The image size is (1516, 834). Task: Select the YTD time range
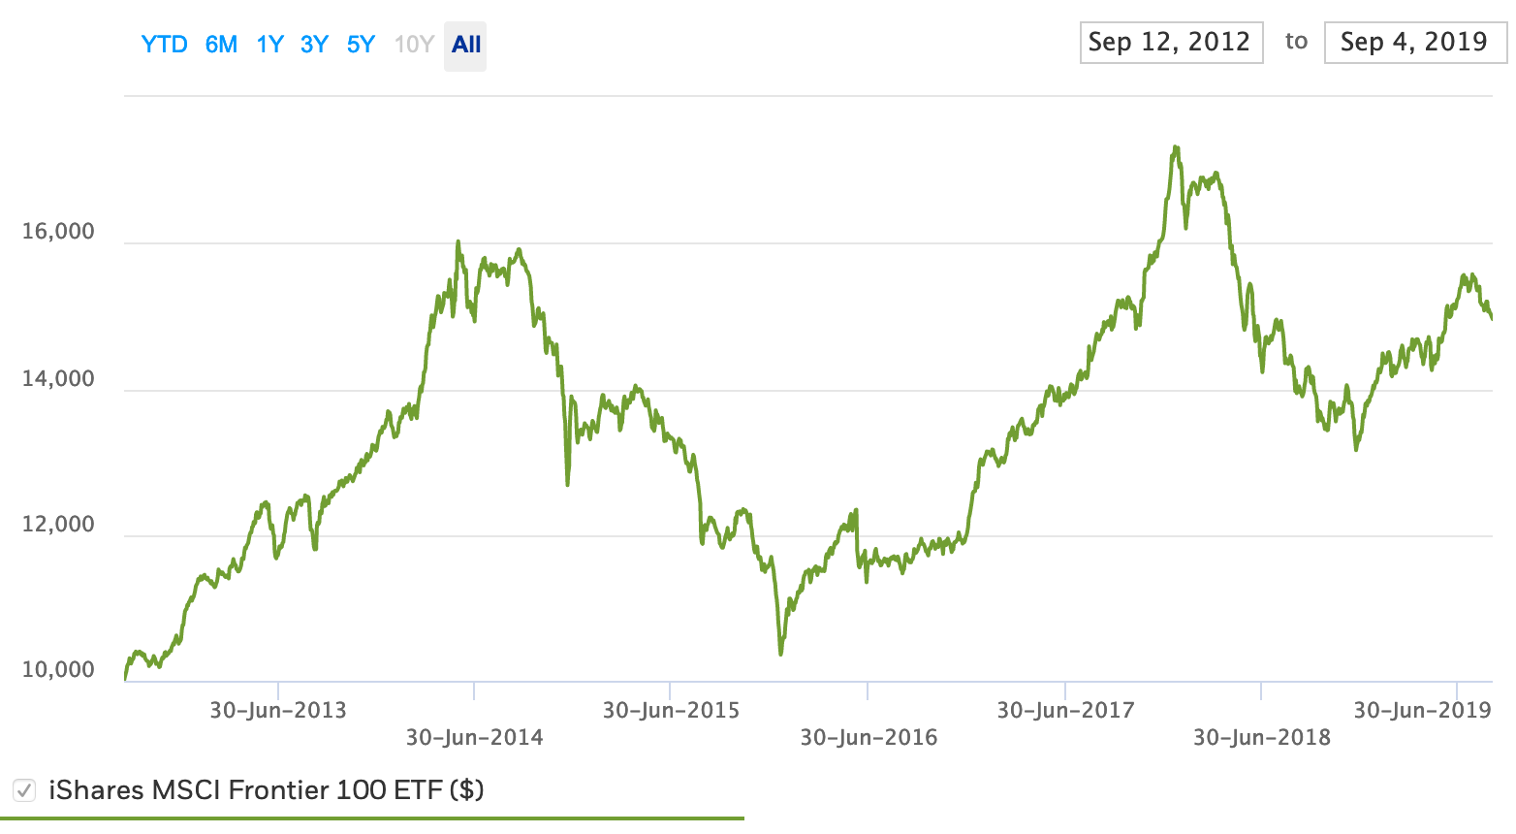164,45
